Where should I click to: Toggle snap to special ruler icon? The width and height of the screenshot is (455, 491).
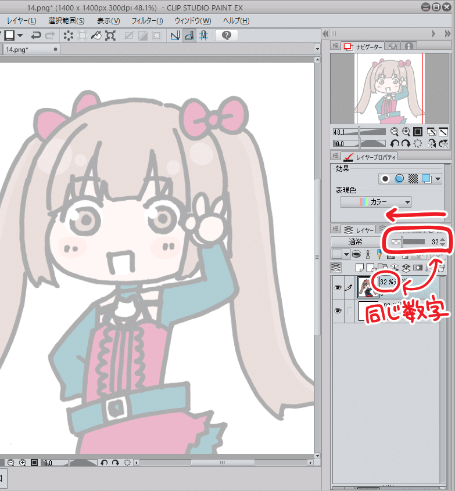pyautogui.click(x=189, y=35)
